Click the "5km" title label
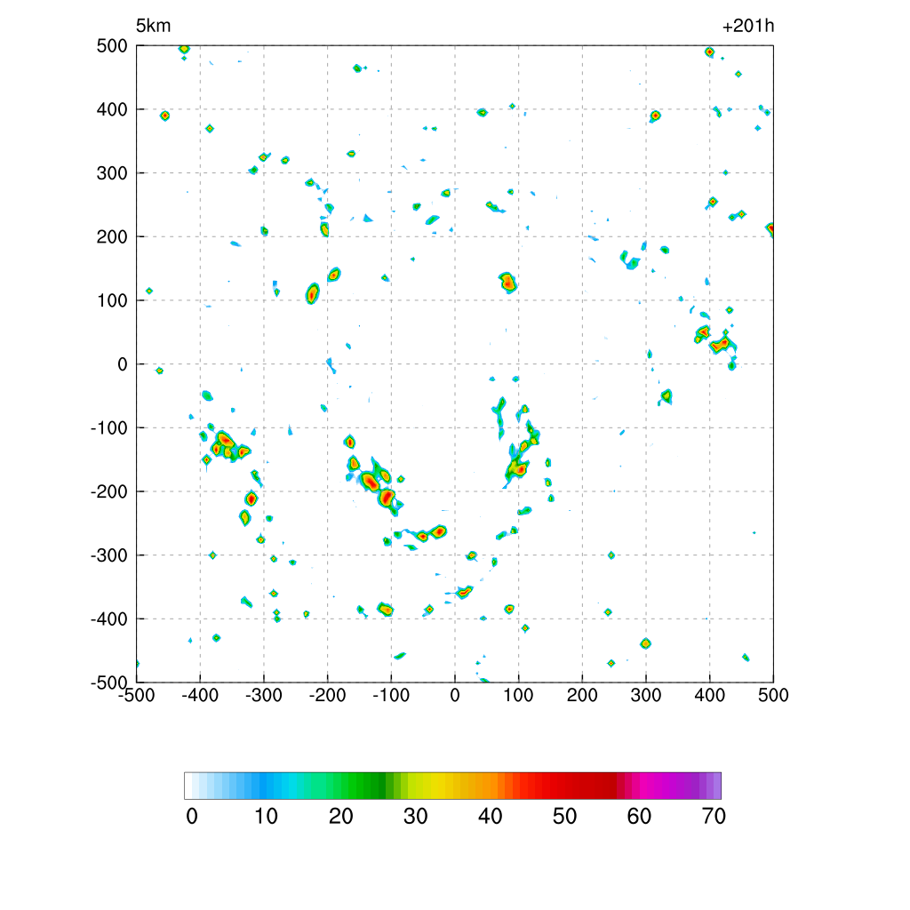The height and width of the screenshot is (910, 910). (x=153, y=26)
